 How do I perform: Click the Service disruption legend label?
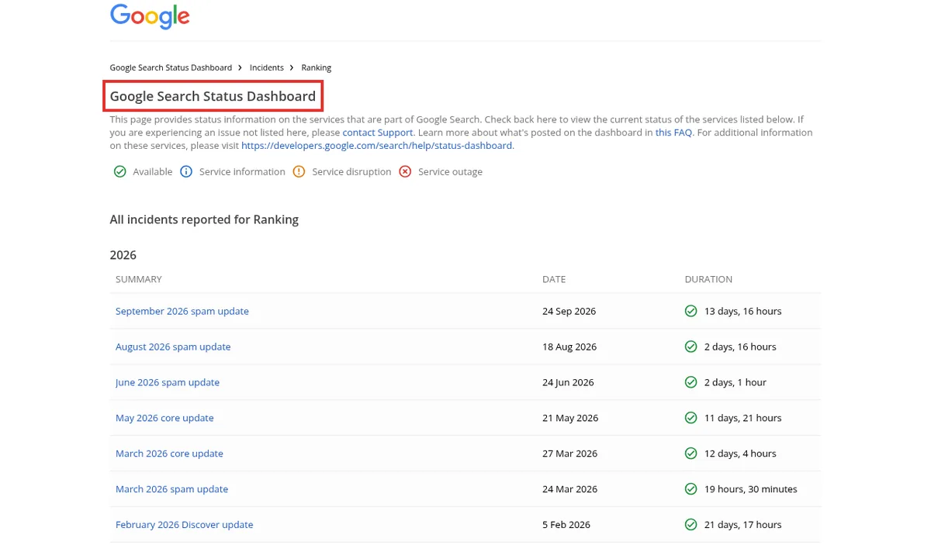[x=351, y=172]
